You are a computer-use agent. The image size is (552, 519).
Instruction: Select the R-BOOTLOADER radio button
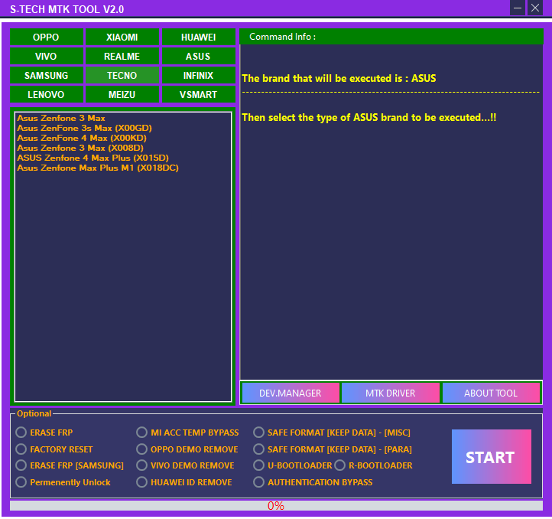coord(374,465)
